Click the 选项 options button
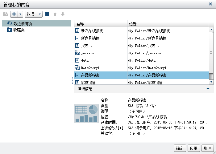This screenshot has height=154, width=216. (x=31, y=14)
